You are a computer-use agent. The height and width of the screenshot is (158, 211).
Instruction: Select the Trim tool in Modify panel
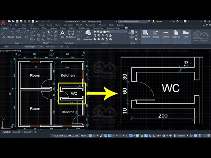click(x=48, y=32)
